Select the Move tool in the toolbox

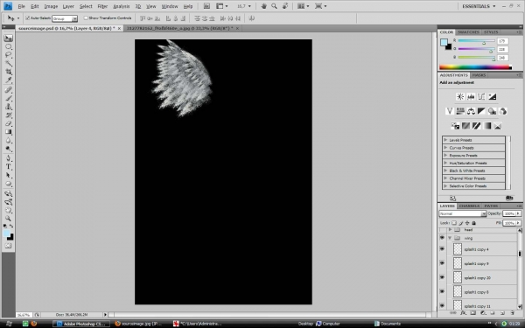(9, 38)
